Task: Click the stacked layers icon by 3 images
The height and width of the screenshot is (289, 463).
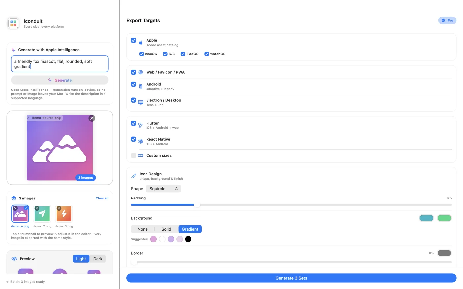Action: 14,198
